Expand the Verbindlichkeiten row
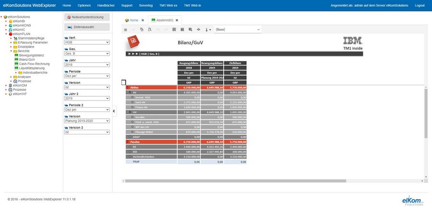Image resolution: width=432 pixels, height=210 pixels. click(130, 156)
